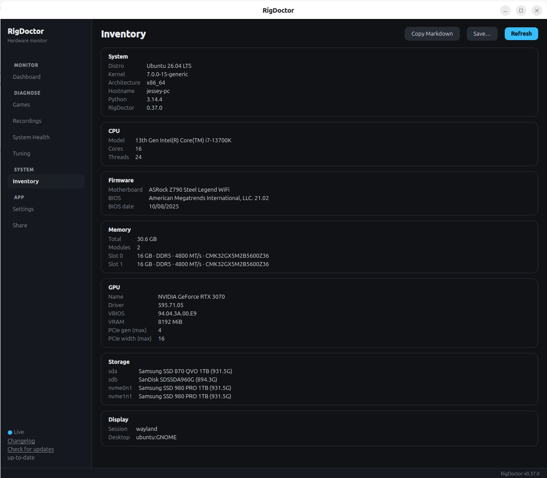Image resolution: width=547 pixels, height=478 pixels.
Task: Click the motherboard name ASRock Z790 Steel Legend WiFi
Action: click(189, 189)
